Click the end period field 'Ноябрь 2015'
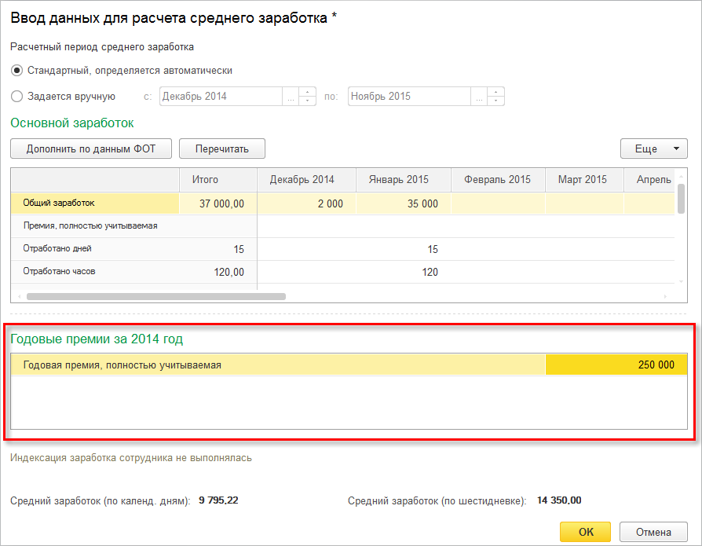 coord(408,97)
